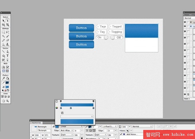Viewport: 195px width, 139px height.
Task: Select the Eraser tool
Action: 8,40
